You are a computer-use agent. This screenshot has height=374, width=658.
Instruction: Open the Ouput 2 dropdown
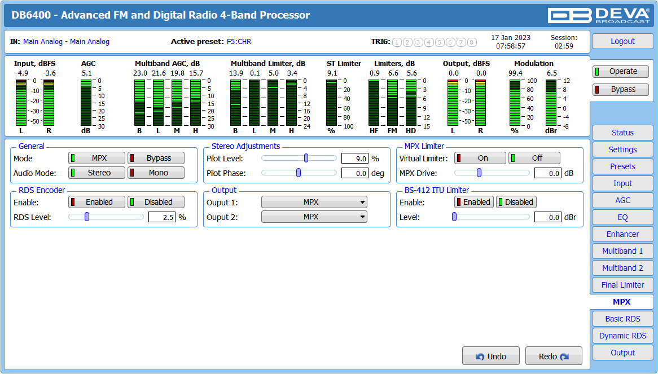(x=314, y=217)
